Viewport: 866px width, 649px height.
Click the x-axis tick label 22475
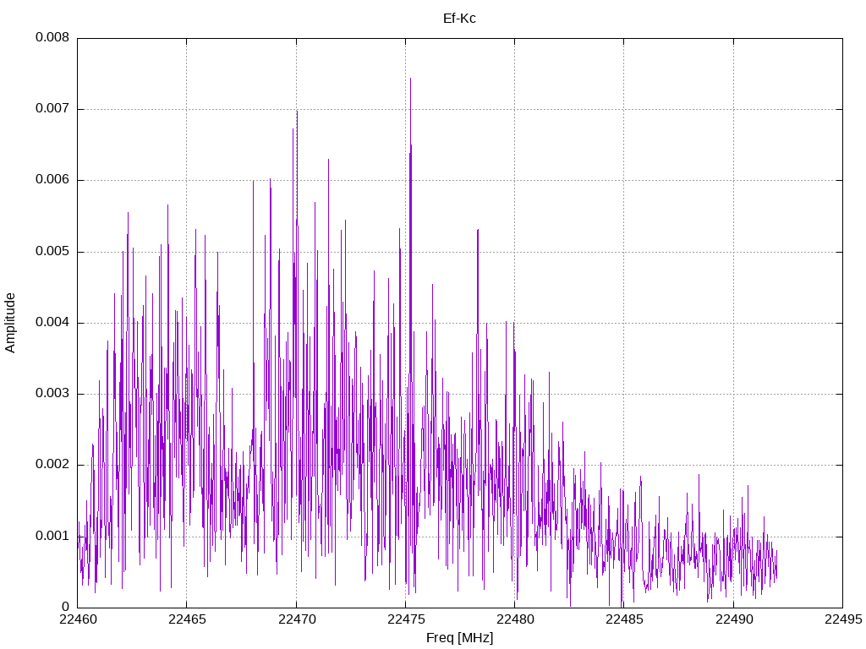(405, 619)
